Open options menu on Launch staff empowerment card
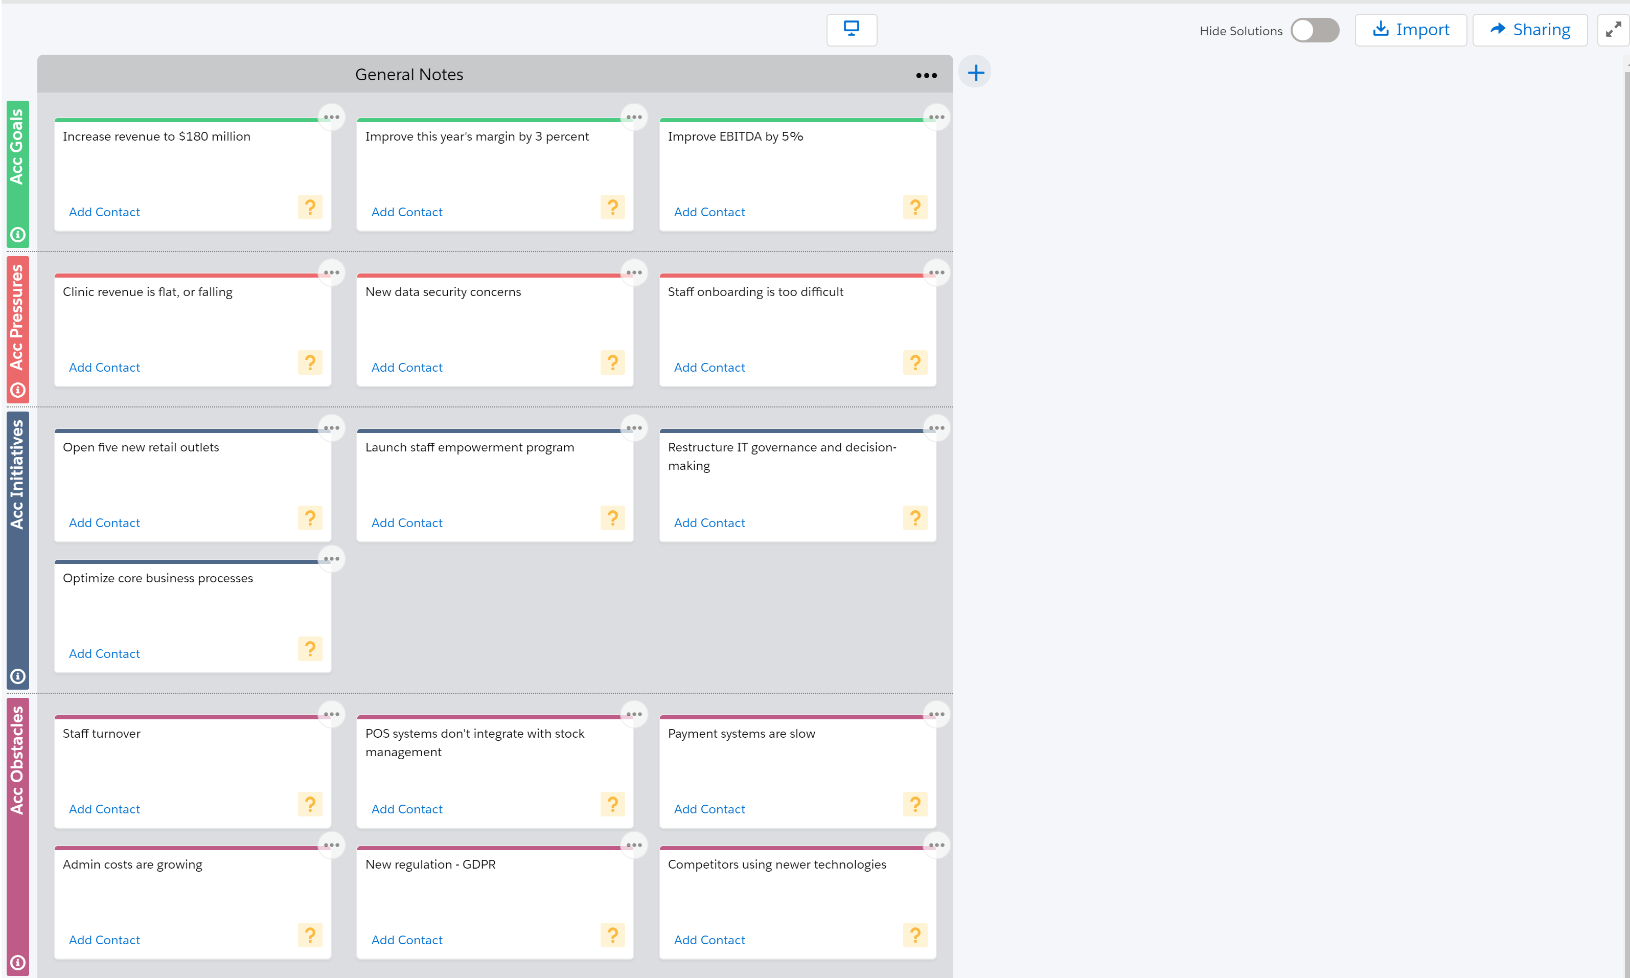The width and height of the screenshot is (1630, 978). pos(634,428)
